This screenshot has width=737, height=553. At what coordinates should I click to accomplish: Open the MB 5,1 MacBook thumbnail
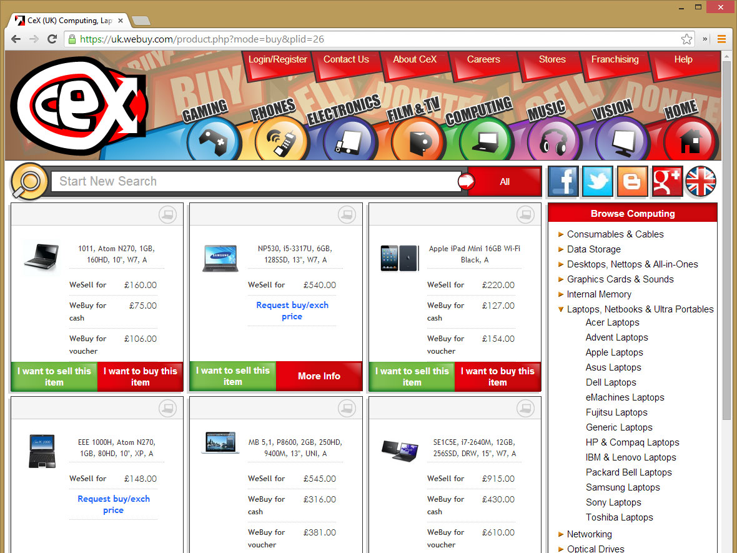[x=220, y=442]
